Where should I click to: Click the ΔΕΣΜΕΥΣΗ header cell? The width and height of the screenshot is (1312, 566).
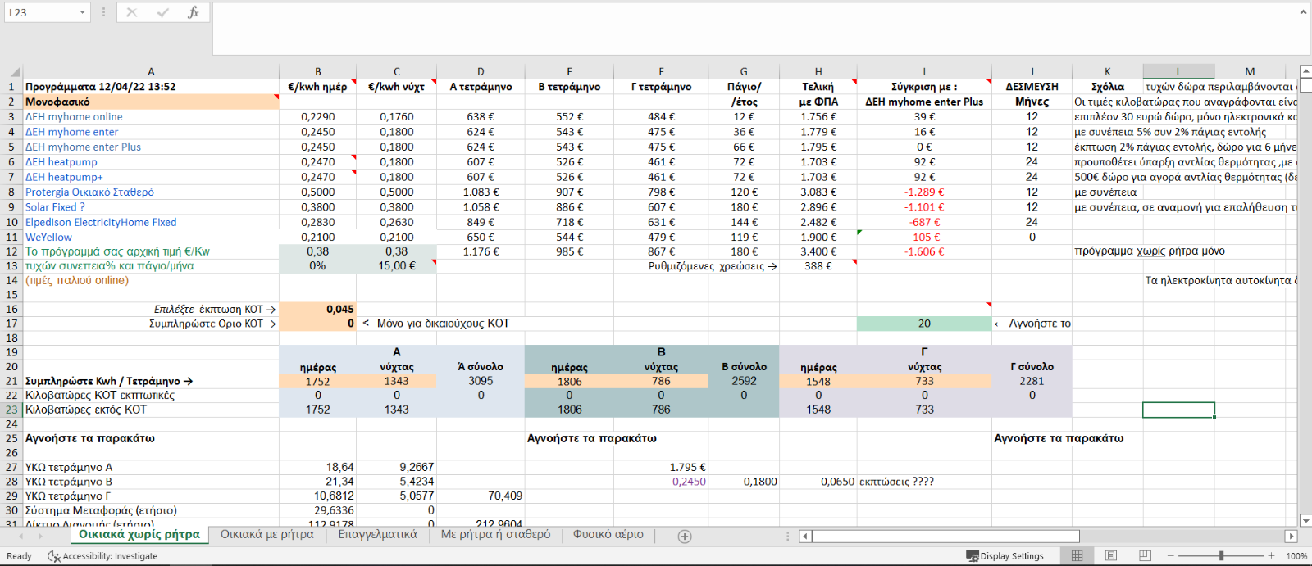pyautogui.click(x=1032, y=87)
